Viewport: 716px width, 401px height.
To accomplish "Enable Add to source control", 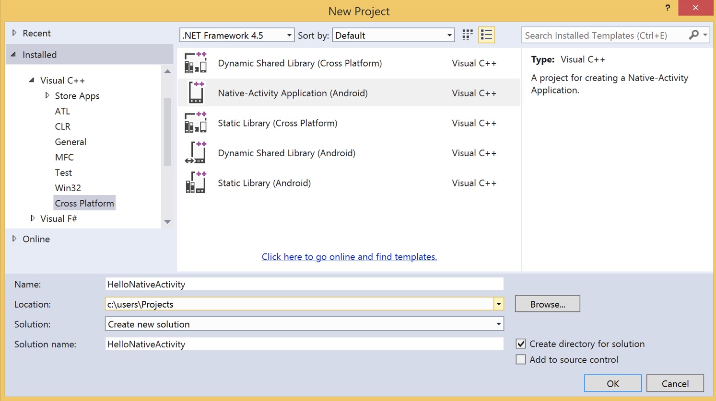I will 521,359.
